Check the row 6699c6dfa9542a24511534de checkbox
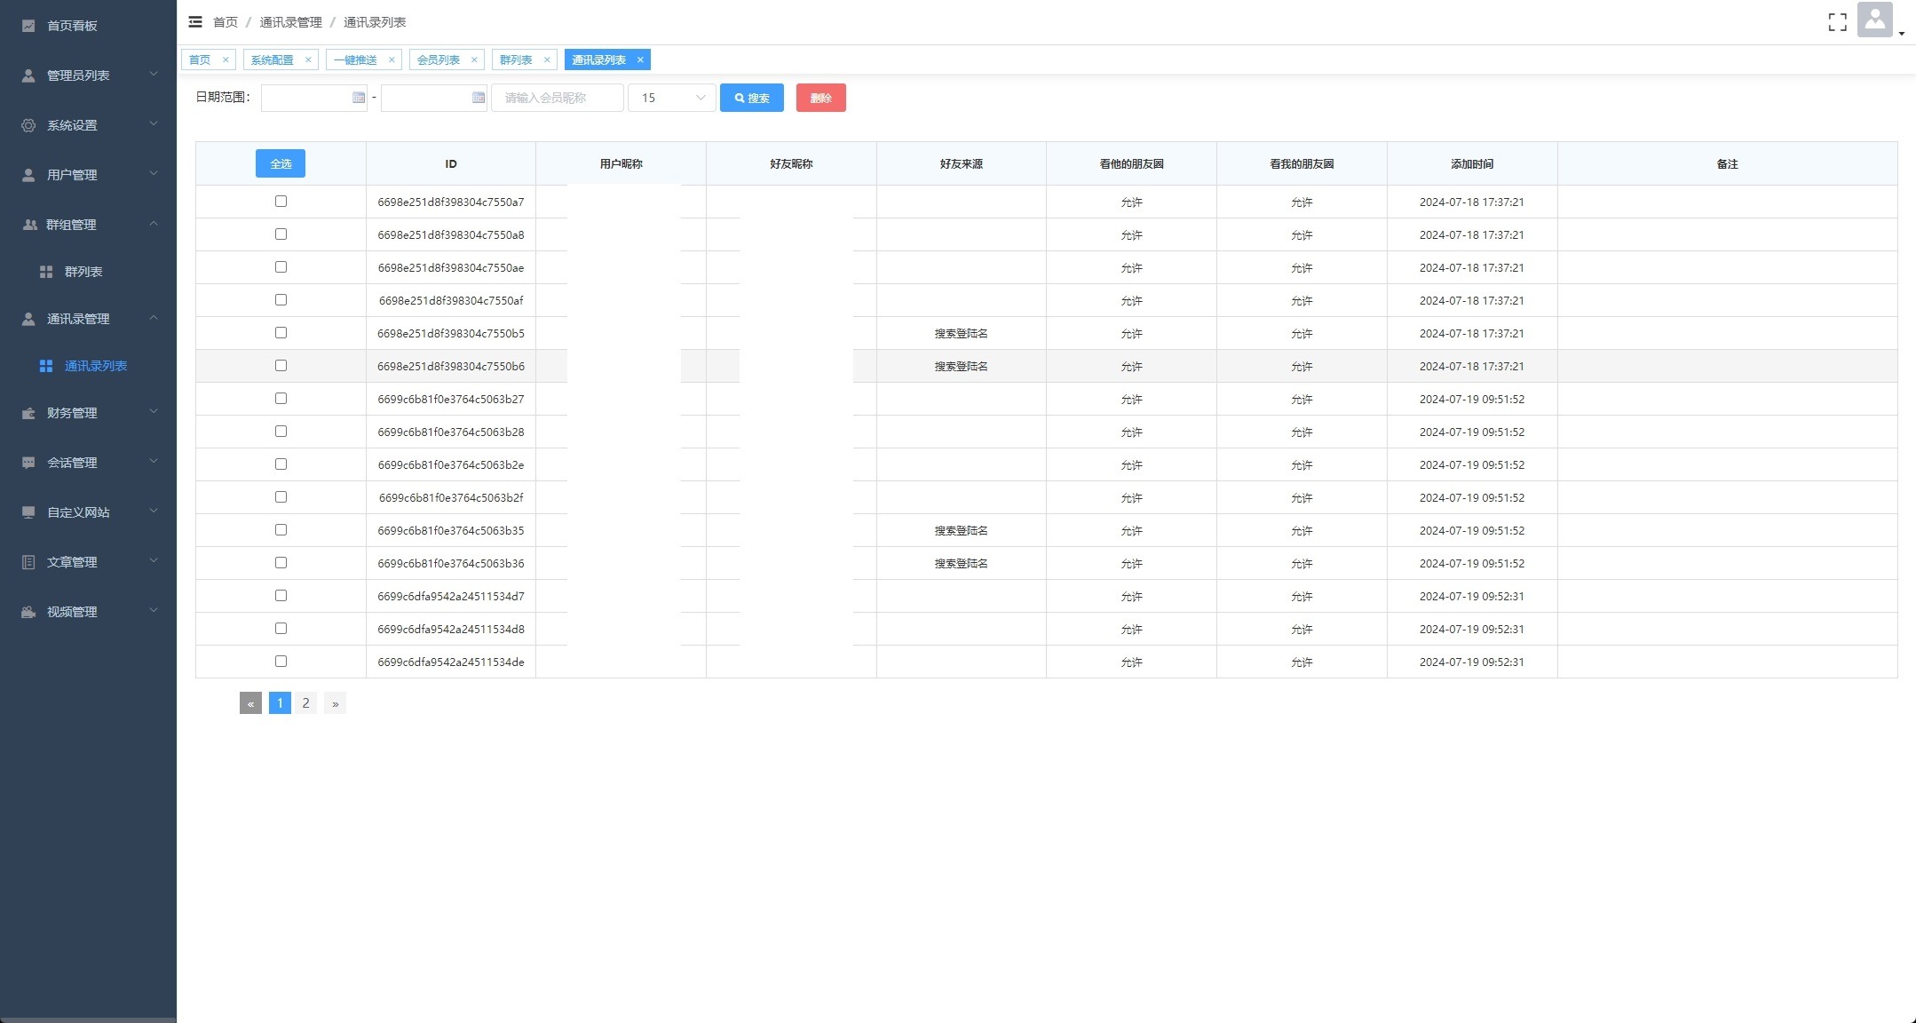The height and width of the screenshot is (1023, 1916). [281, 662]
